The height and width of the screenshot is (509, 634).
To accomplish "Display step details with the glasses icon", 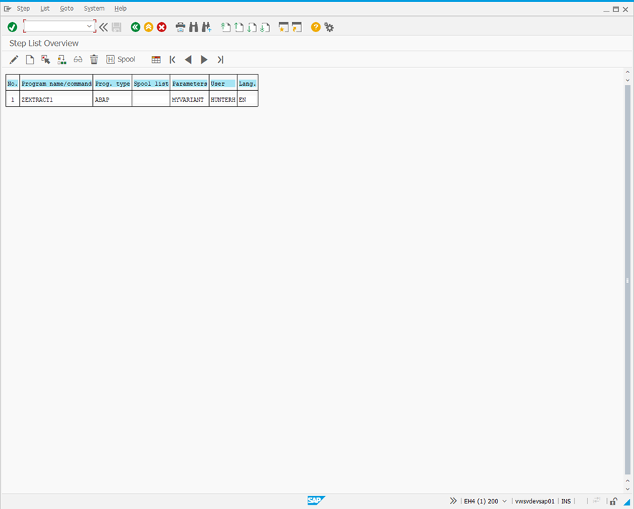I will coord(77,59).
